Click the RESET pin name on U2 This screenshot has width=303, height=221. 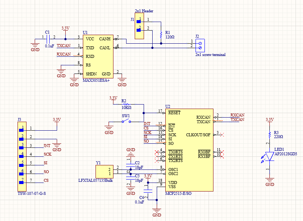pos(174,113)
